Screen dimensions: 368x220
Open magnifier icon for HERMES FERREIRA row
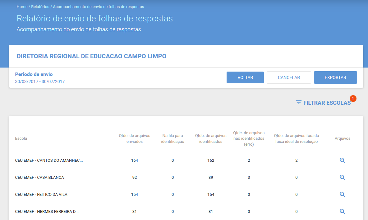click(343, 212)
